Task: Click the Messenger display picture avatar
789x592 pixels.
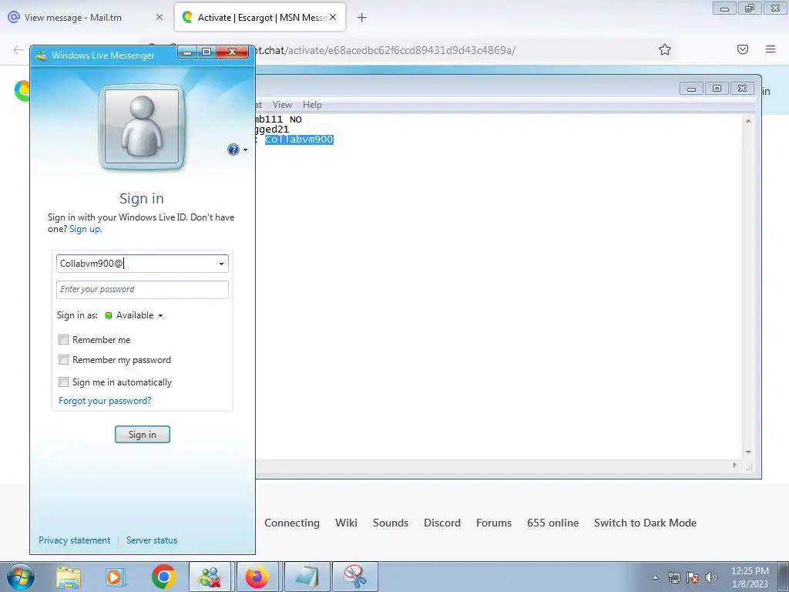Action: (x=142, y=126)
